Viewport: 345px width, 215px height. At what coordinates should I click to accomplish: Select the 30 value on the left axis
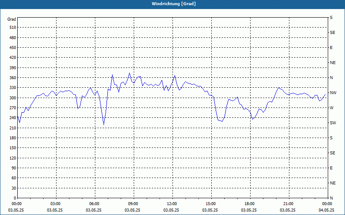click(14, 188)
